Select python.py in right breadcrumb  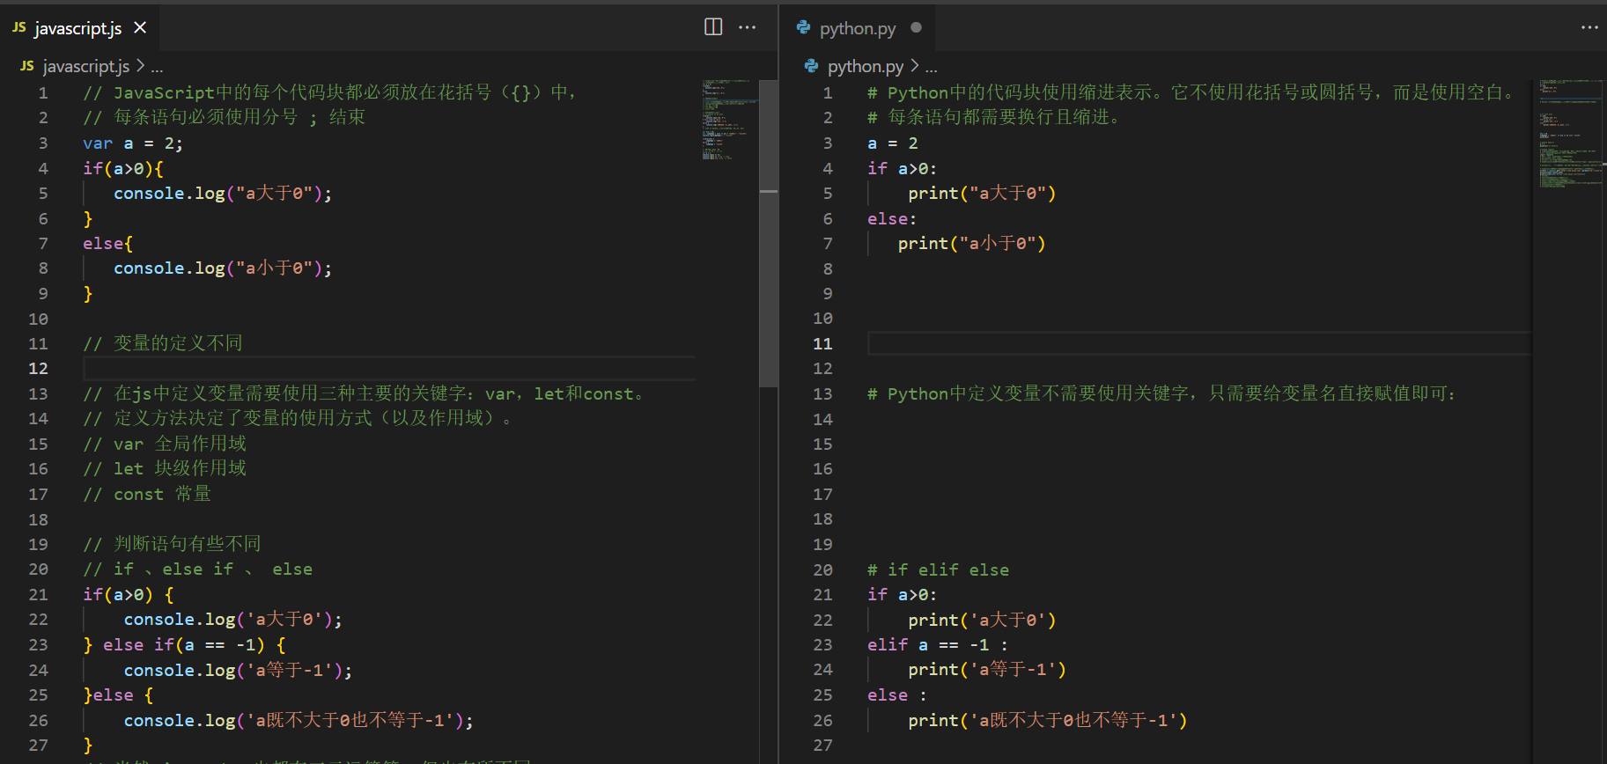(866, 66)
